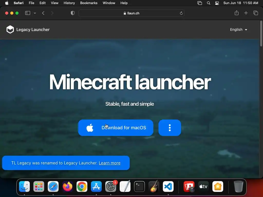263x197 pixels.
Task: Launch GarageBand from the Dock
Action: [154, 186]
